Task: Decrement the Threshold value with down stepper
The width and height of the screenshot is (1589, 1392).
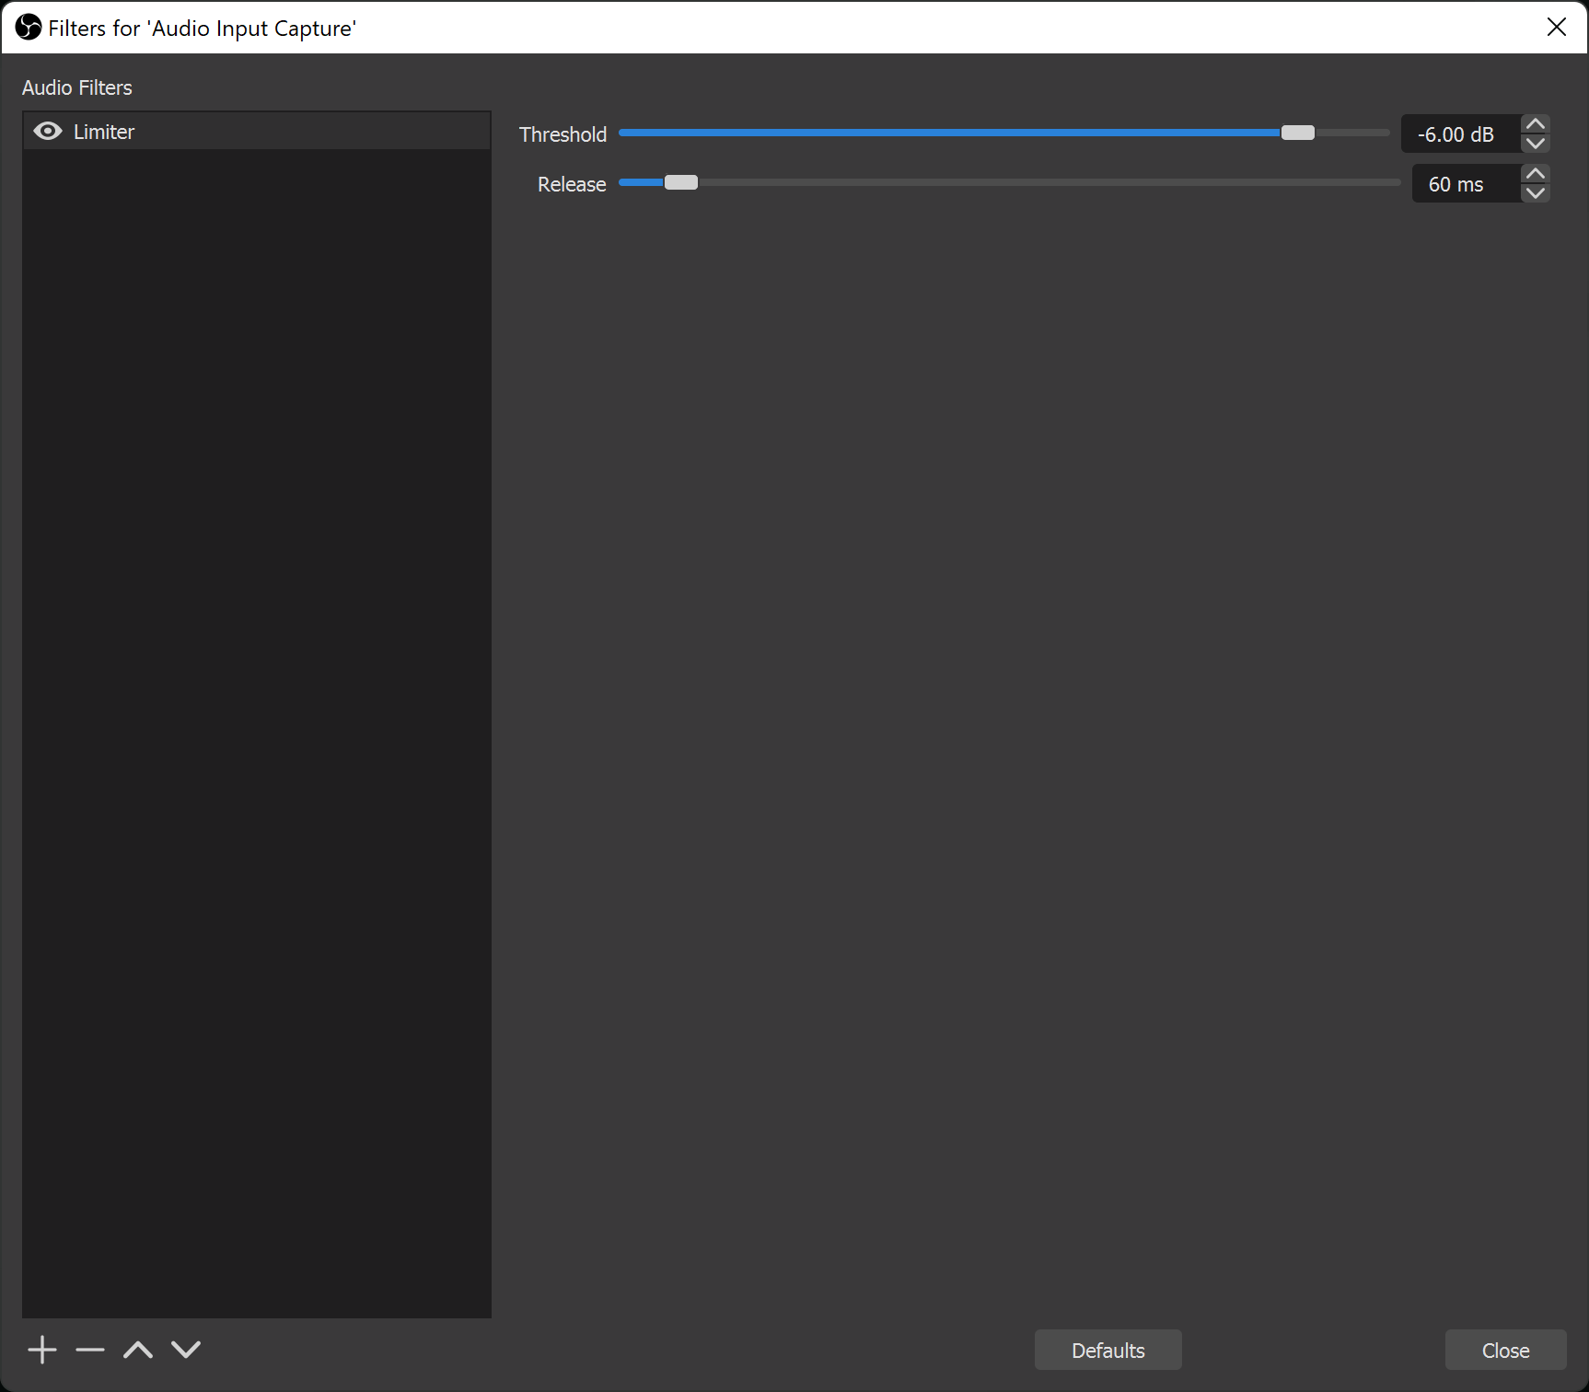Action: pyautogui.click(x=1535, y=145)
